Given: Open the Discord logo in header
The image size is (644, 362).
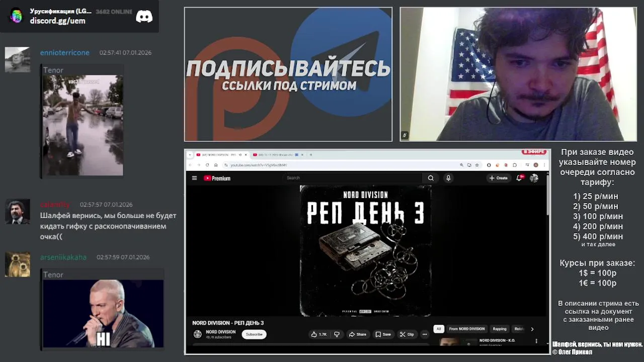Looking at the screenshot, I should pyautogui.click(x=144, y=17).
